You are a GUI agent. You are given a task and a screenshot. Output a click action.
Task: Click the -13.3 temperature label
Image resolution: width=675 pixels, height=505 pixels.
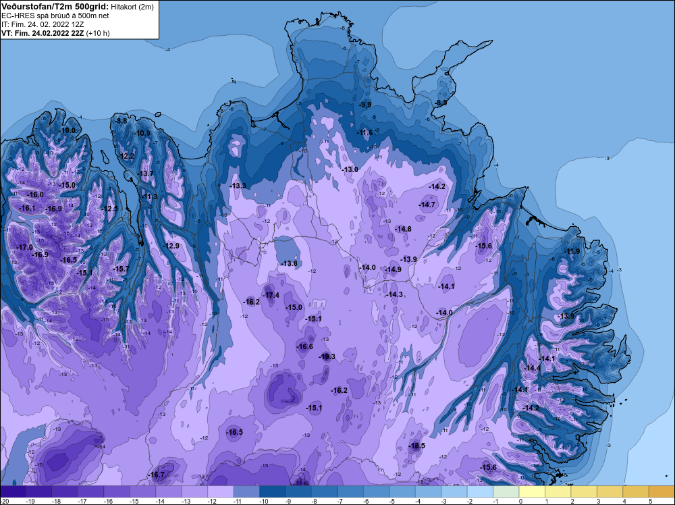tap(238, 186)
